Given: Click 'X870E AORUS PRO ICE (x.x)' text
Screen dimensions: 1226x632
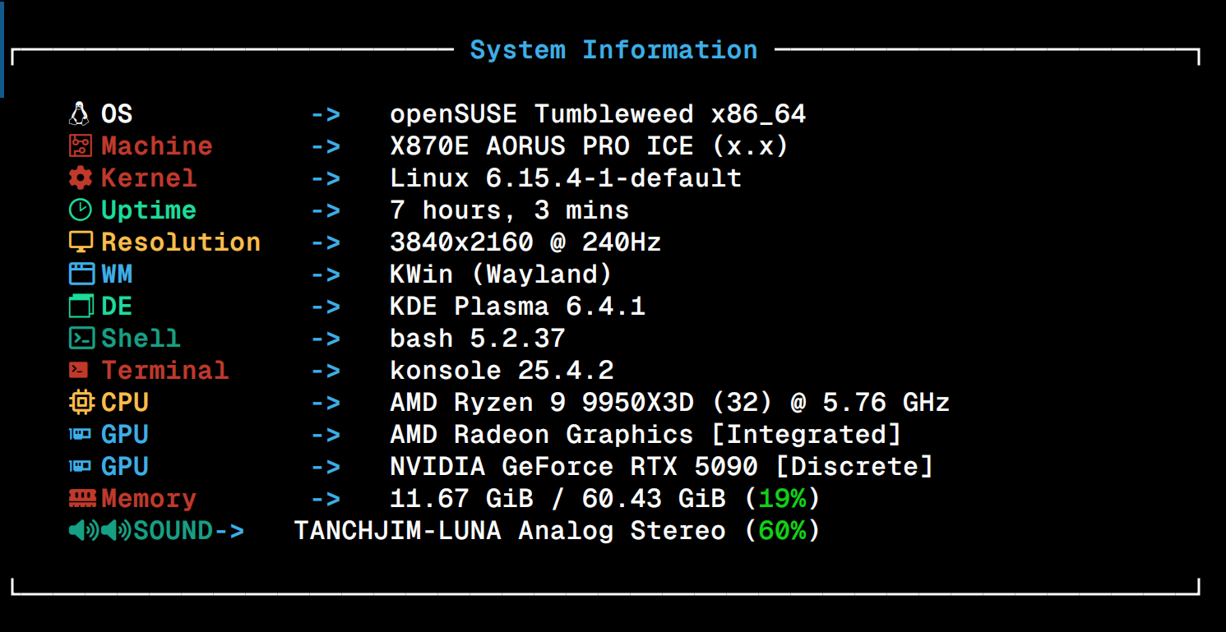Looking at the screenshot, I should pyautogui.click(x=590, y=145).
